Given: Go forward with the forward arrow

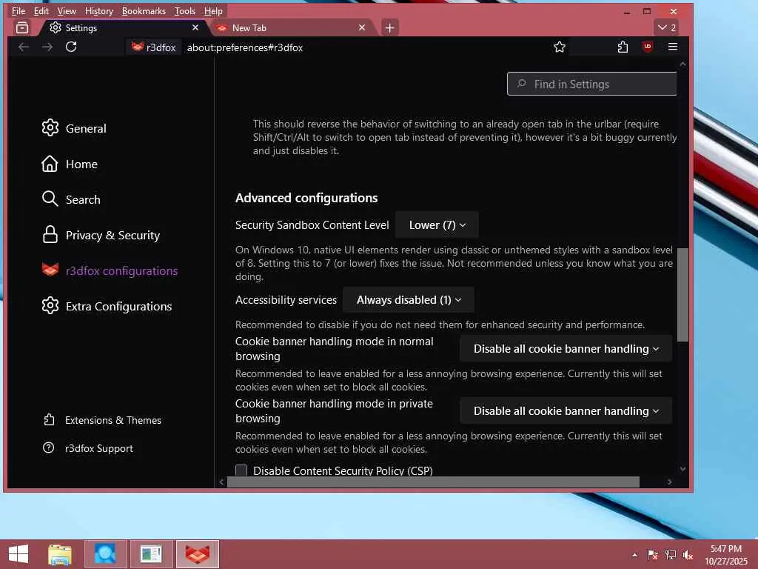Looking at the screenshot, I should [x=47, y=47].
